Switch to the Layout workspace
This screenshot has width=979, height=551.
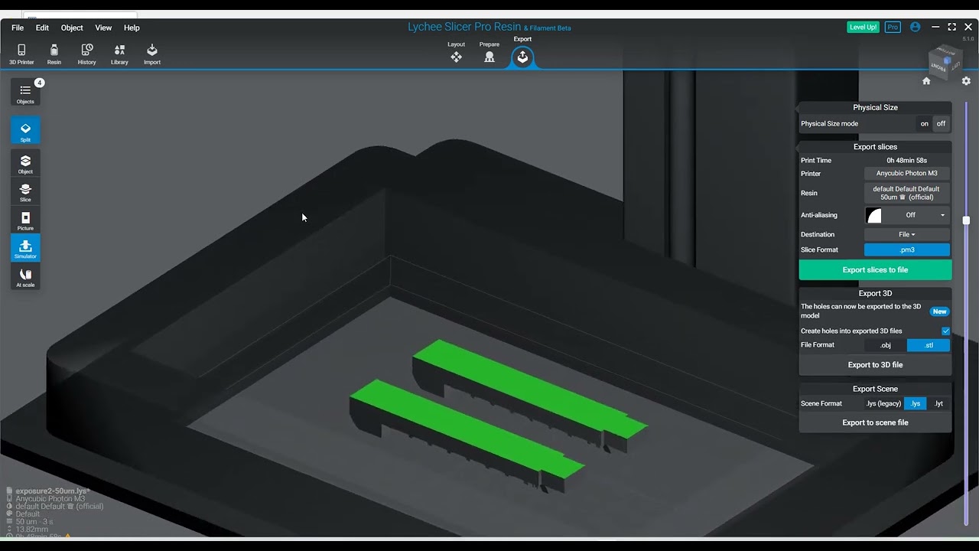tap(456, 52)
